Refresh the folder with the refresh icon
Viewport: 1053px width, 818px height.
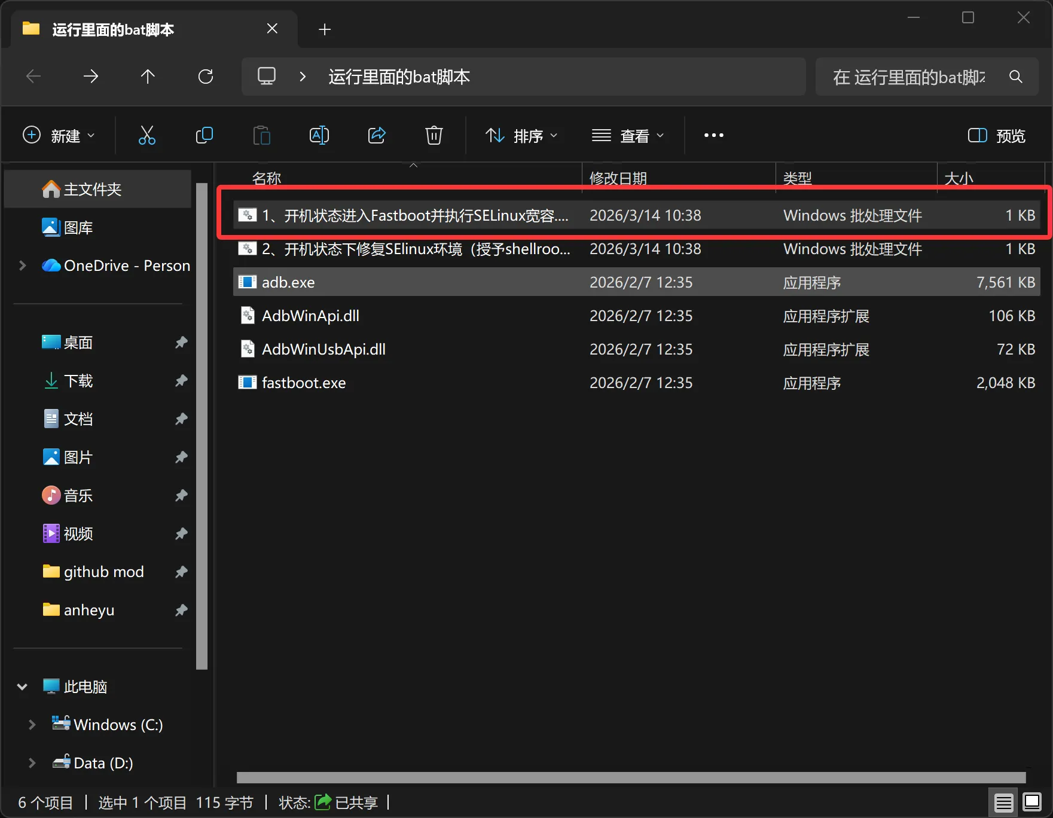tap(206, 76)
